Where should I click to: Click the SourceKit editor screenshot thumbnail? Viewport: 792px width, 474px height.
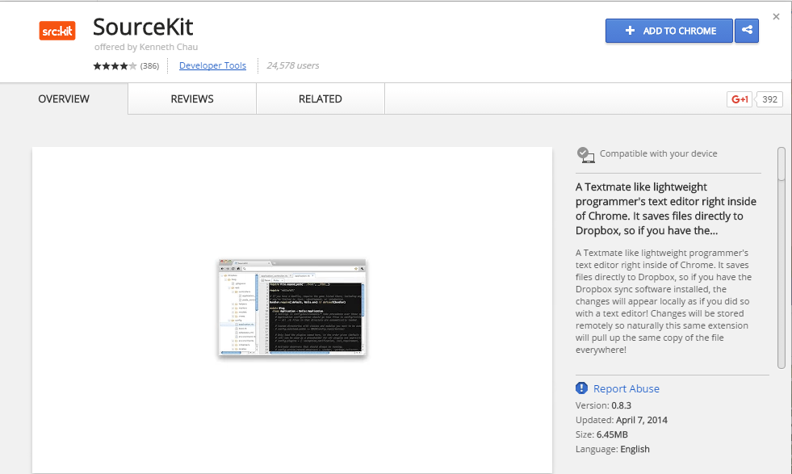(292, 307)
